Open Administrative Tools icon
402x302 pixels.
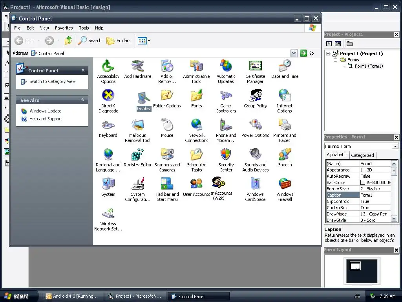196,71
